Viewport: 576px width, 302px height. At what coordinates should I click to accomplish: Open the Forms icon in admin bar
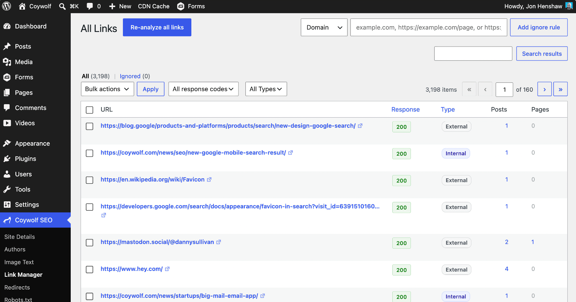pyautogui.click(x=181, y=6)
